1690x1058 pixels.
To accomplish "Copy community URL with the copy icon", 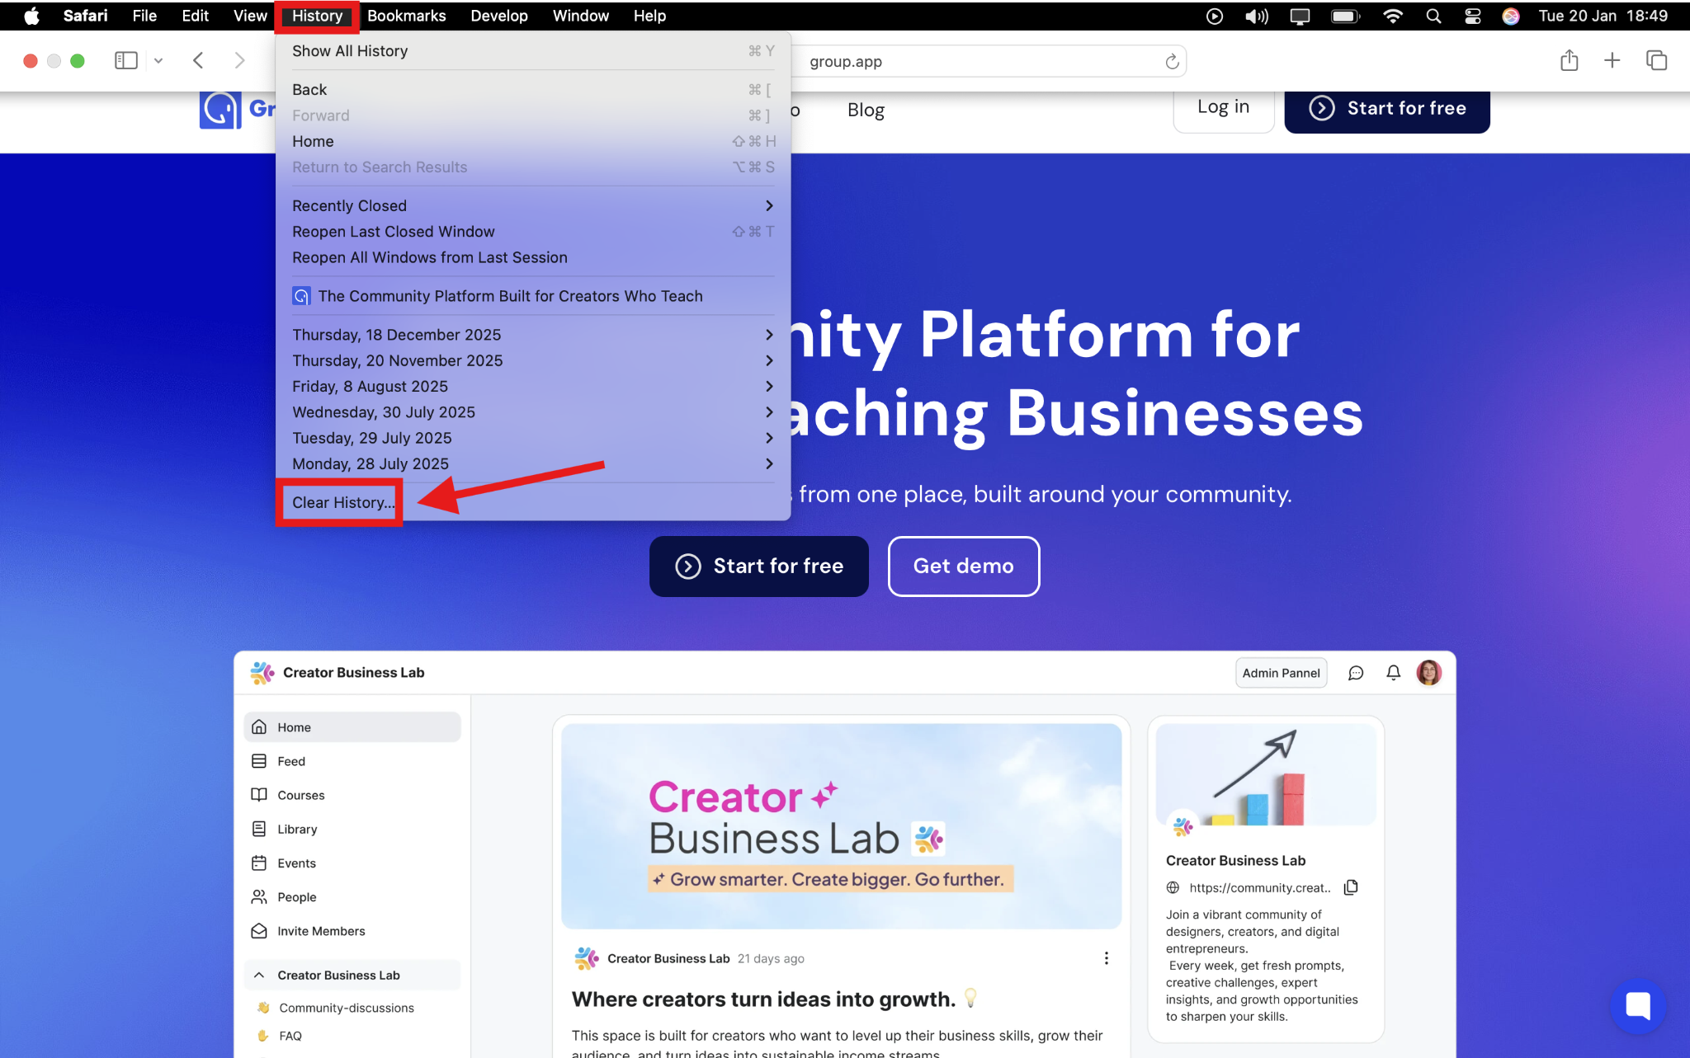I will (1351, 887).
